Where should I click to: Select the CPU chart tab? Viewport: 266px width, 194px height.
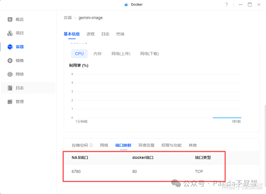coord(79,54)
